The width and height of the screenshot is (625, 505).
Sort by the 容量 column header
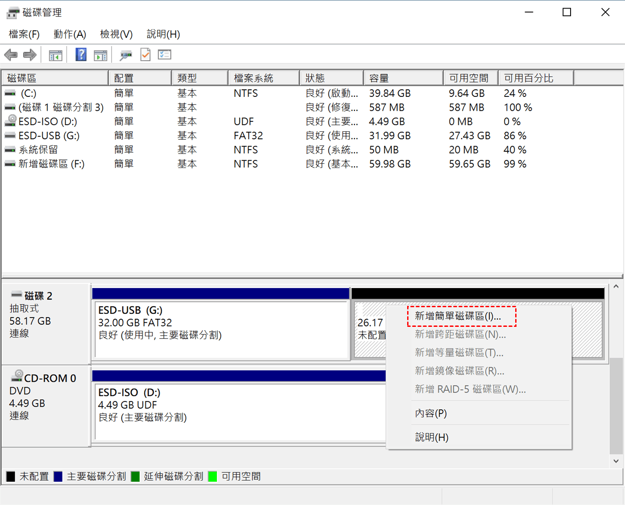pos(403,78)
